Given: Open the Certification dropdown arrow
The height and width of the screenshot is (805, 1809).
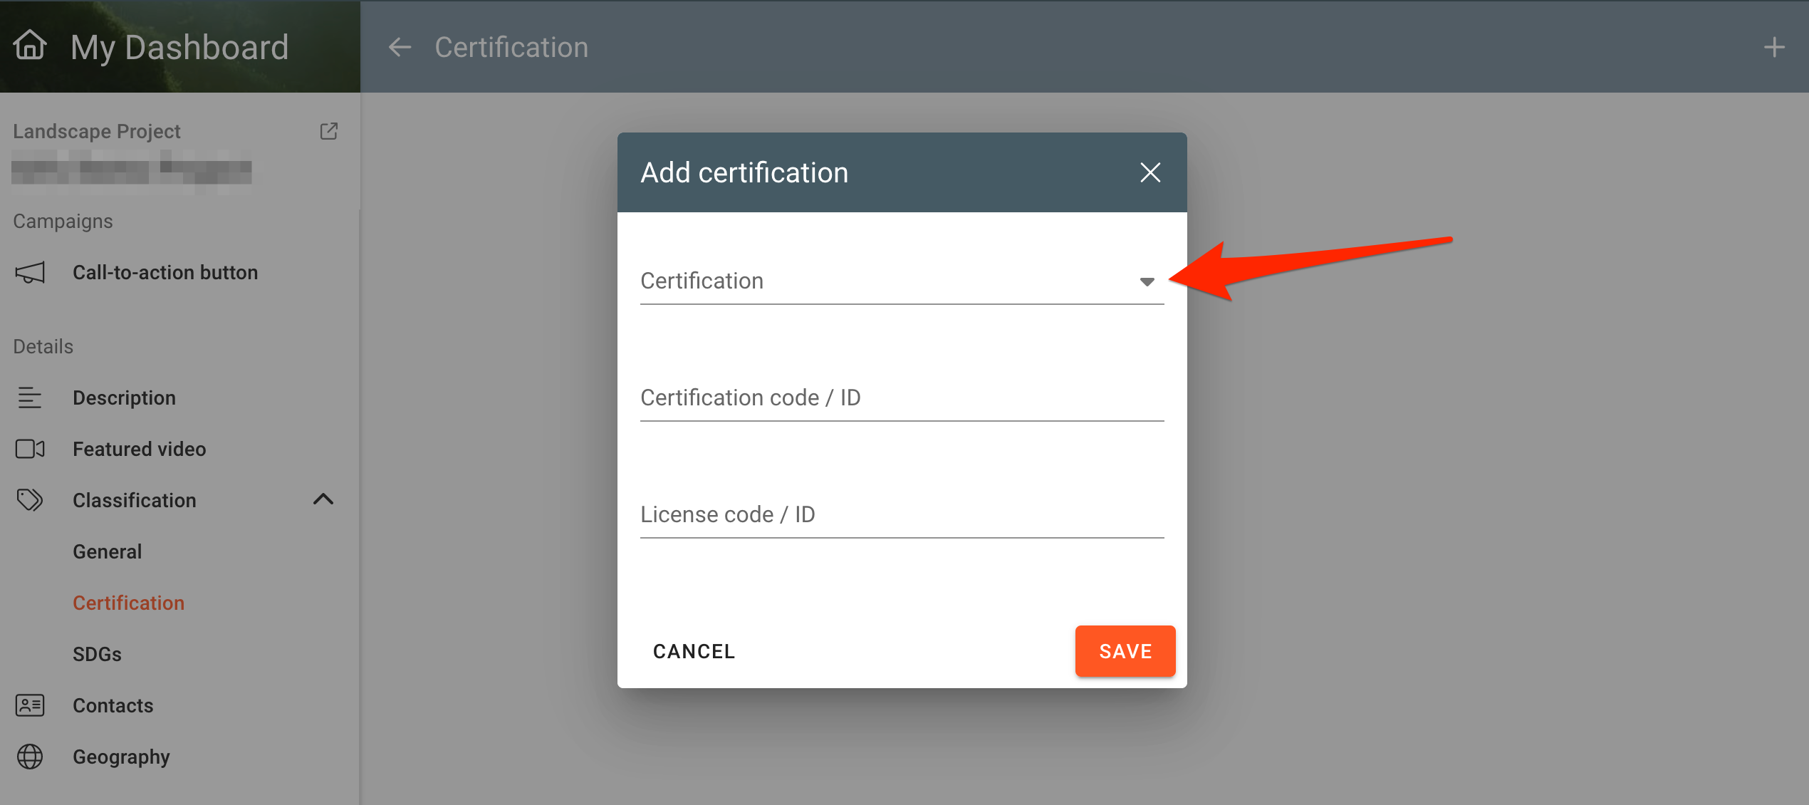Looking at the screenshot, I should (1147, 282).
